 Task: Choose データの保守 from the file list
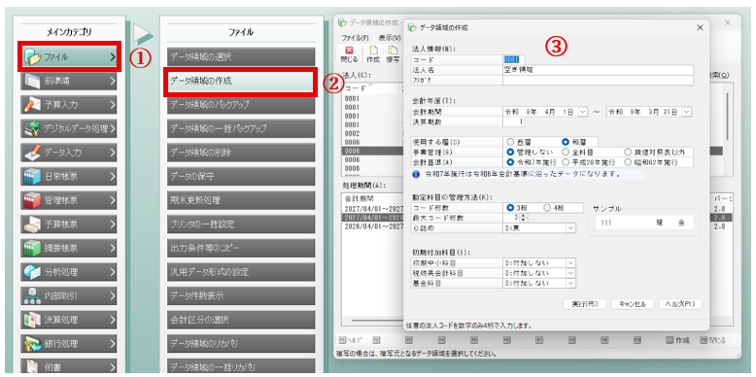click(x=241, y=177)
